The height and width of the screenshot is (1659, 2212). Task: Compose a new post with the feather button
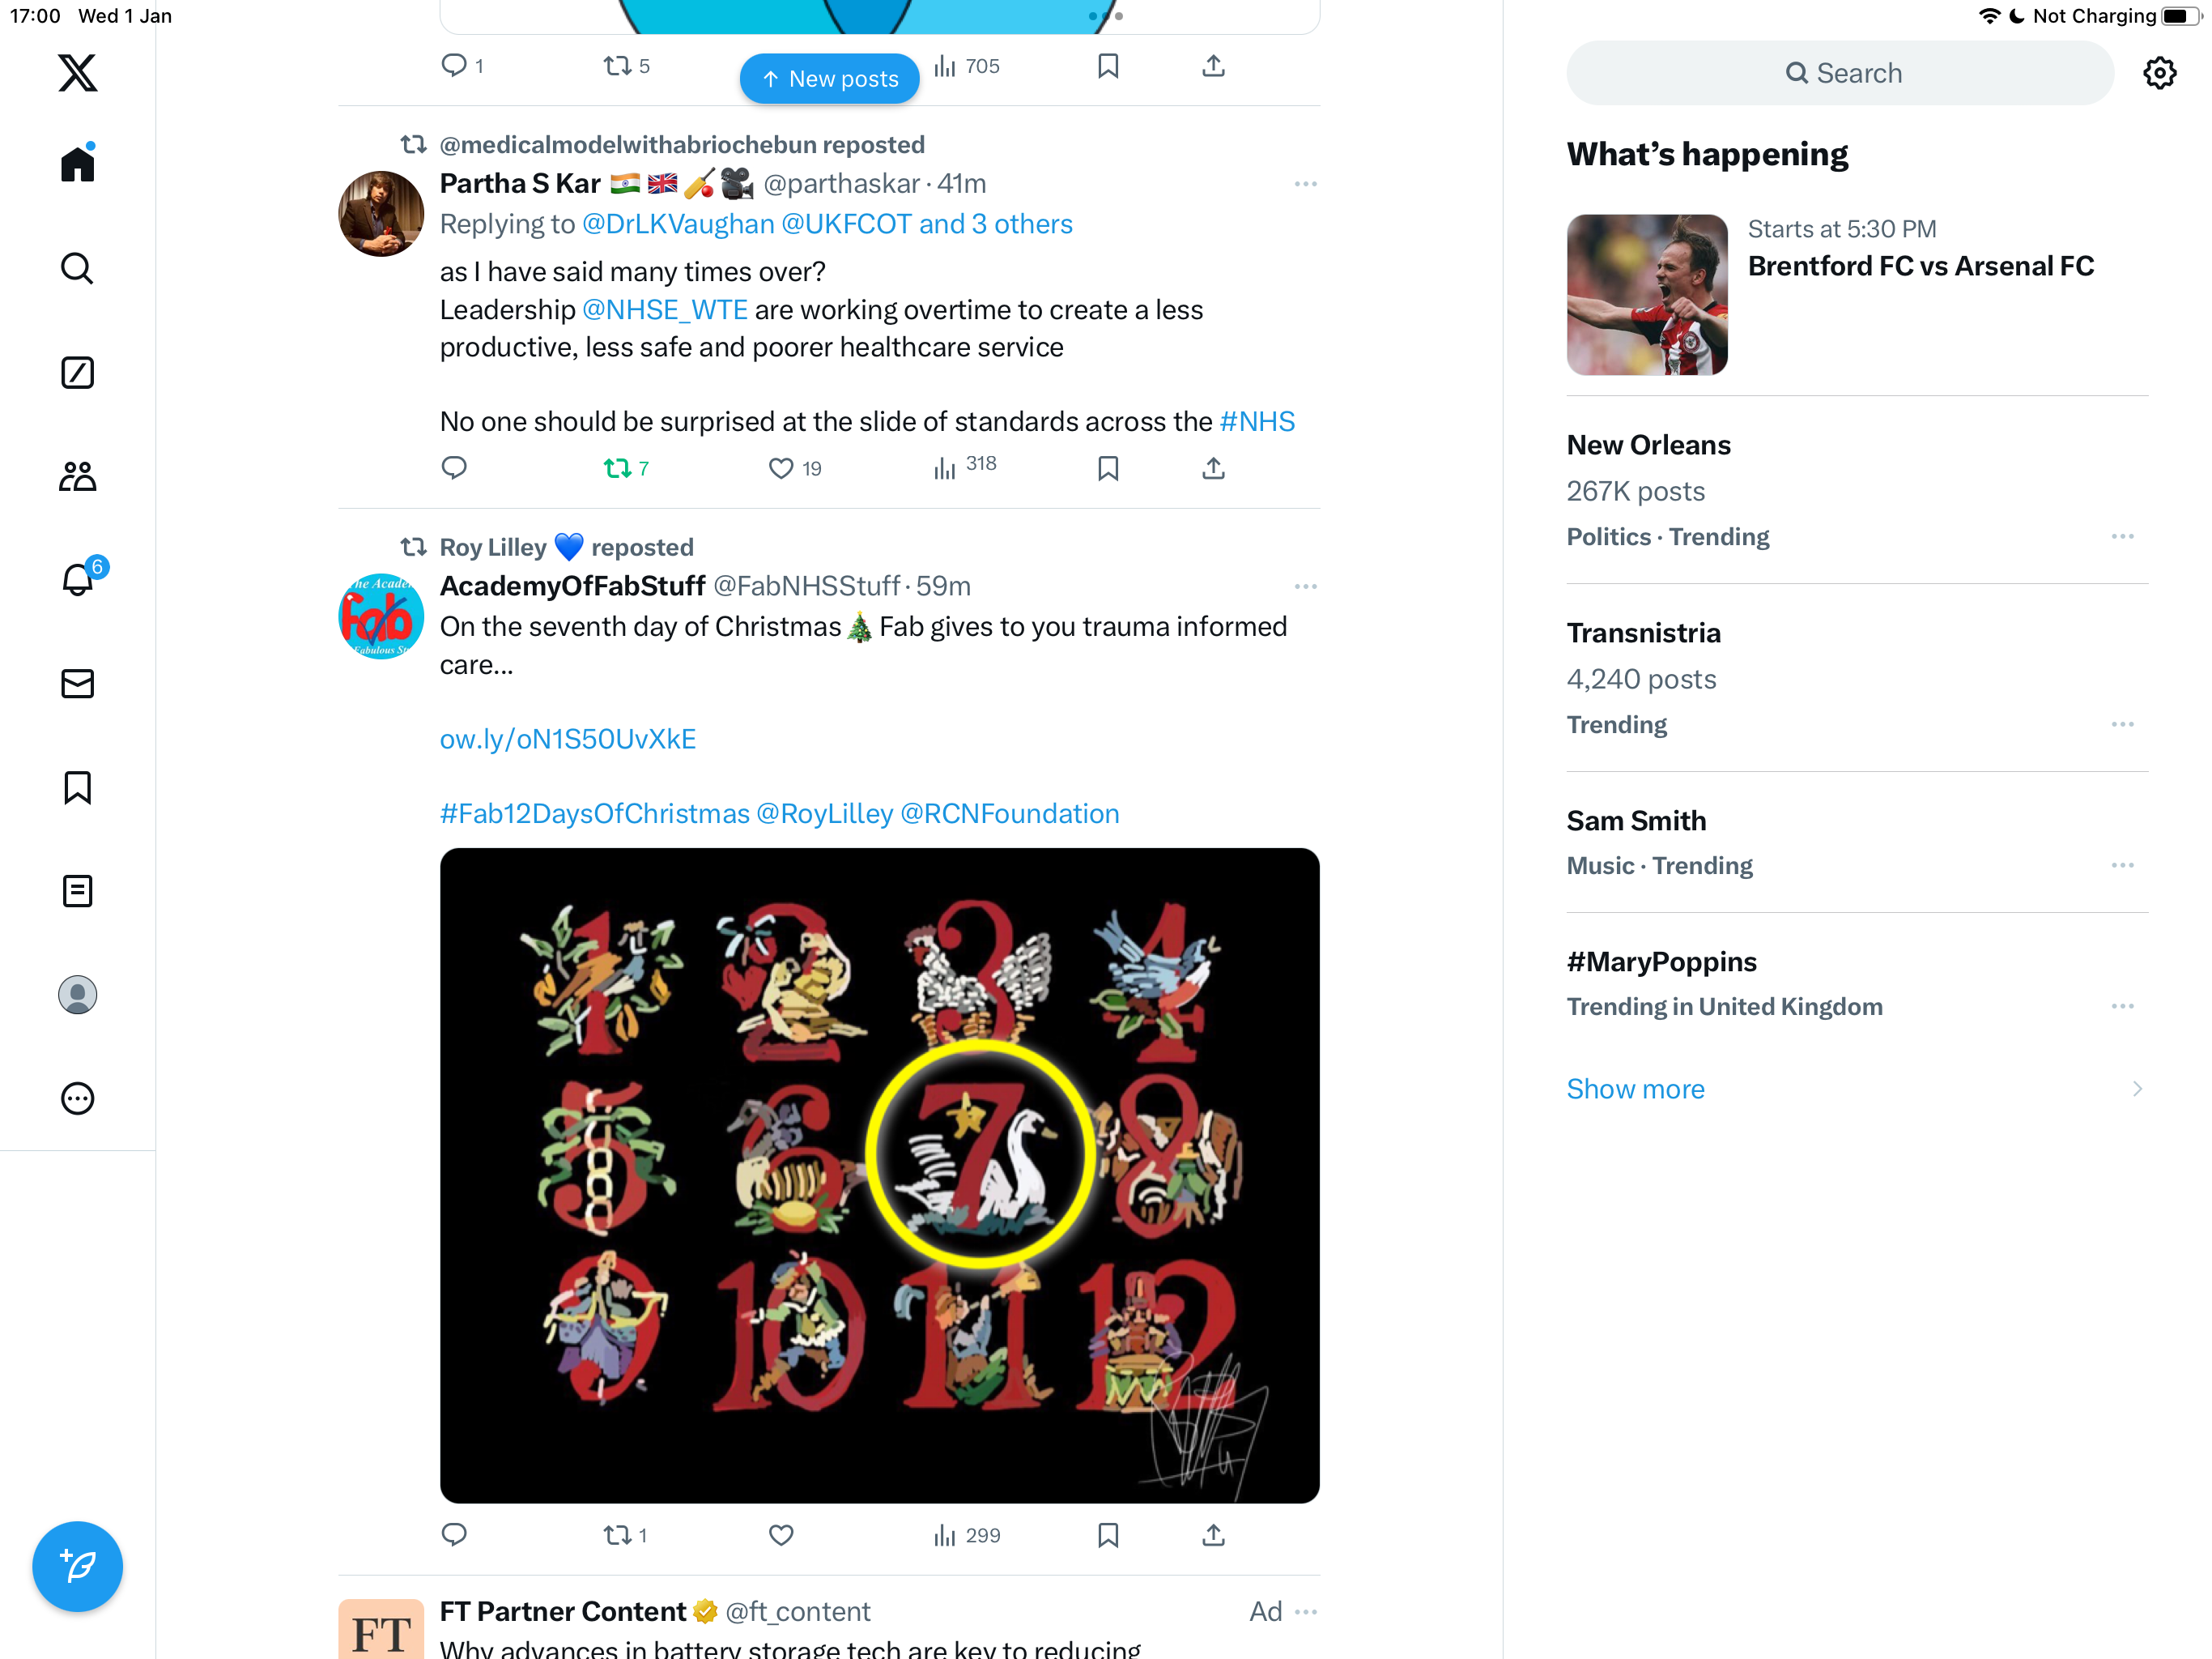click(x=77, y=1566)
